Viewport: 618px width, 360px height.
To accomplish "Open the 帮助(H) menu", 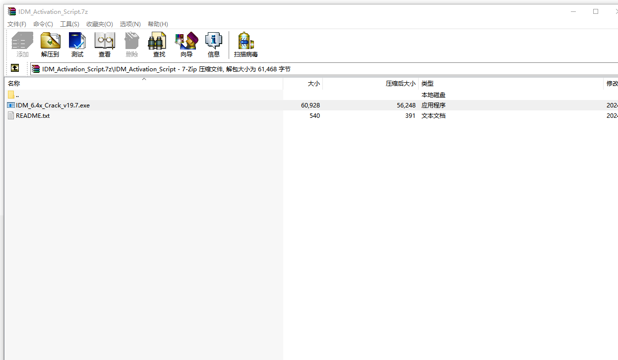I will (x=158, y=24).
